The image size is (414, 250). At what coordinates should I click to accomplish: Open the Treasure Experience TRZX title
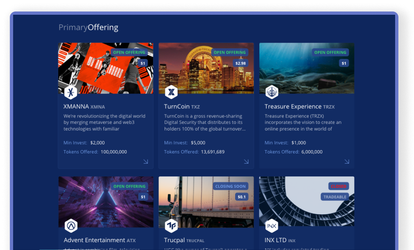[x=300, y=106]
